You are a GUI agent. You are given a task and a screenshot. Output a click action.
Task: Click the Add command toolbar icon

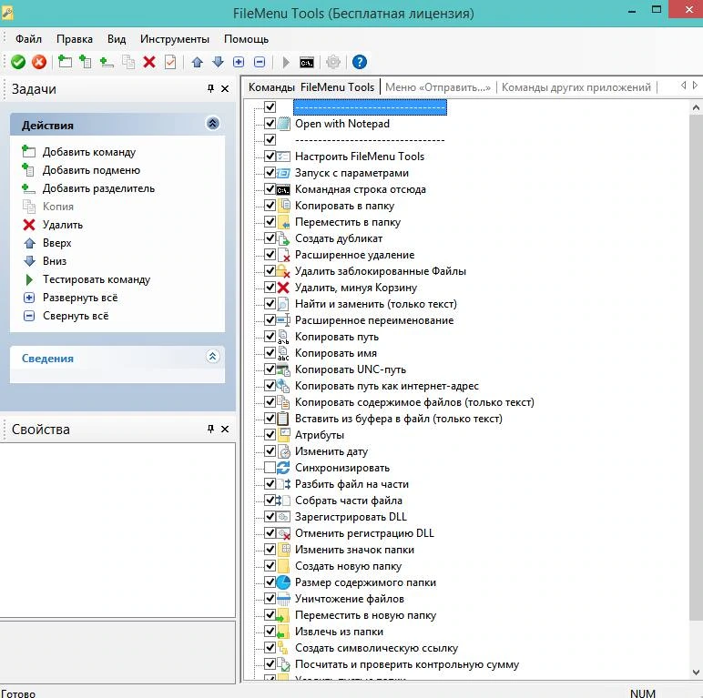pyautogui.click(x=65, y=62)
